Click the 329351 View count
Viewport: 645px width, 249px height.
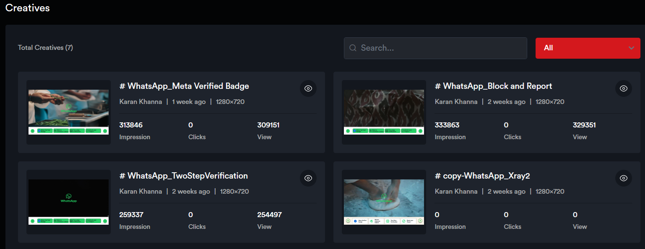click(x=584, y=125)
